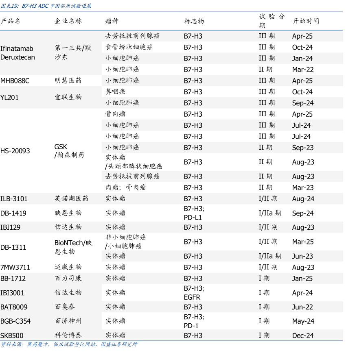Click the table title 图表19 heading

click(46, 6)
